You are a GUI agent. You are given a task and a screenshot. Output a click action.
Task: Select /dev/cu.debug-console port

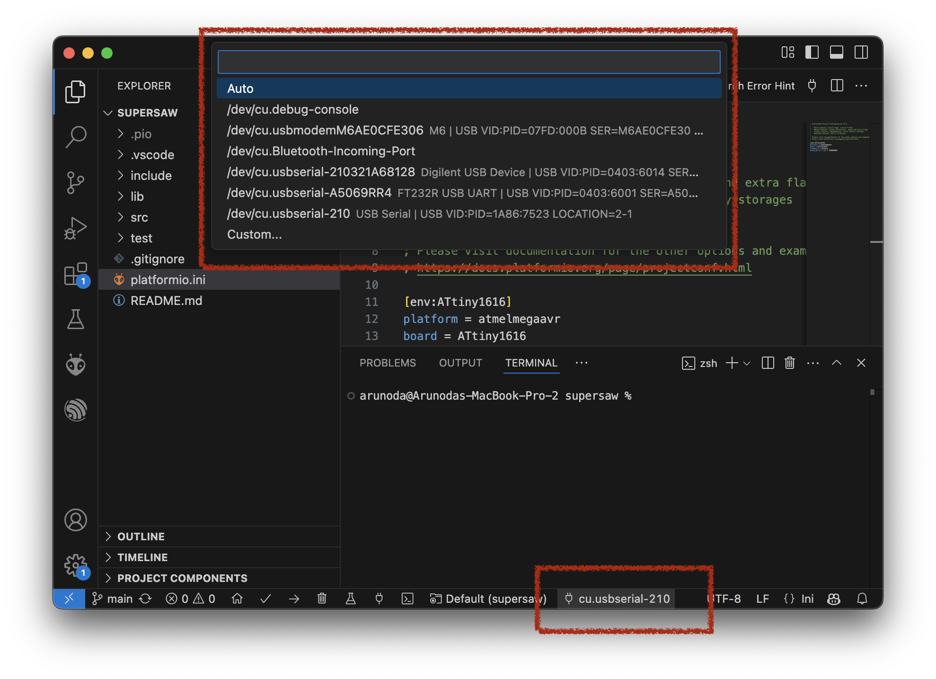[x=469, y=109]
